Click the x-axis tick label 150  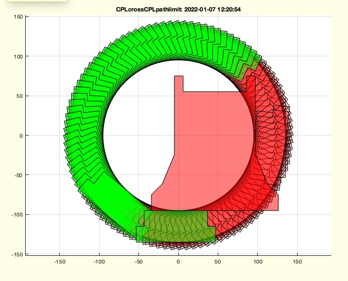(x=297, y=262)
